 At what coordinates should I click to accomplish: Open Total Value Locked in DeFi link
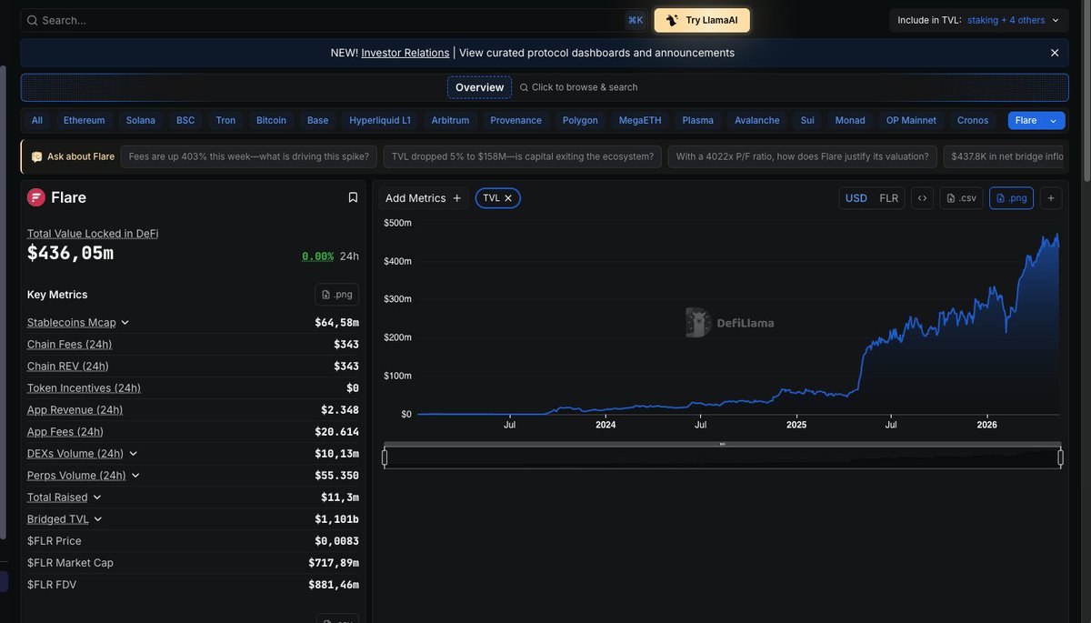[93, 234]
